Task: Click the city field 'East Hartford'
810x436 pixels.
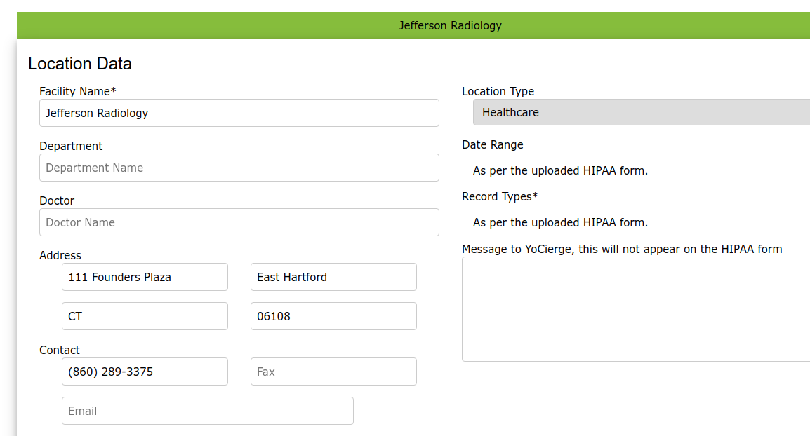Action: (x=333, y=277)
